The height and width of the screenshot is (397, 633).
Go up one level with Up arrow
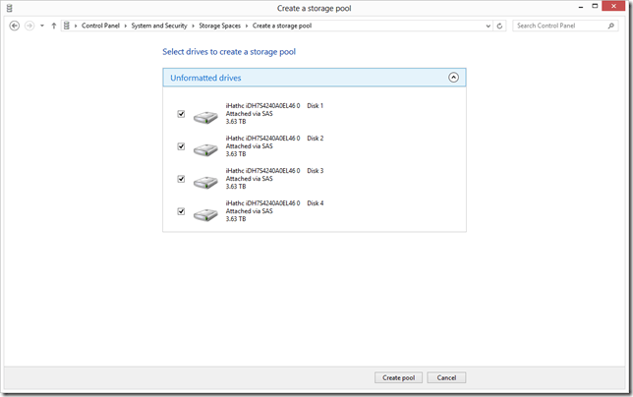click(x=54, y=26)
